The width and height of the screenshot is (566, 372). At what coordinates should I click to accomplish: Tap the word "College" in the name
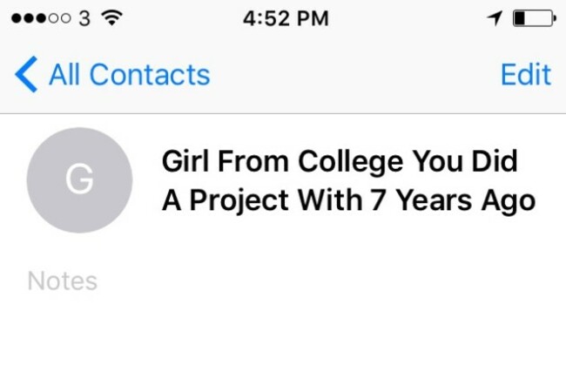pos(351,162)
